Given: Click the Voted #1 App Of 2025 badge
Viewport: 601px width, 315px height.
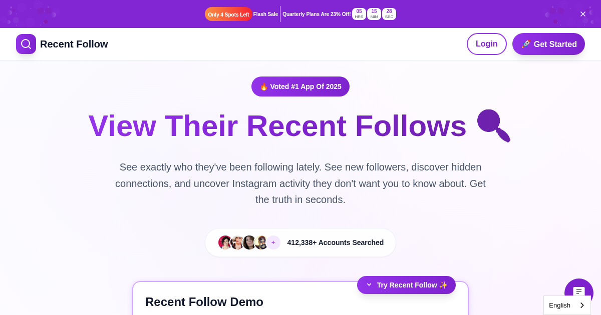Looking at the screenshot, I should (300, 86).
